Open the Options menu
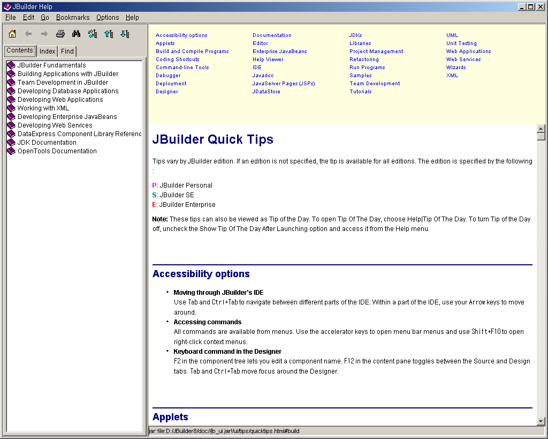 108,18
